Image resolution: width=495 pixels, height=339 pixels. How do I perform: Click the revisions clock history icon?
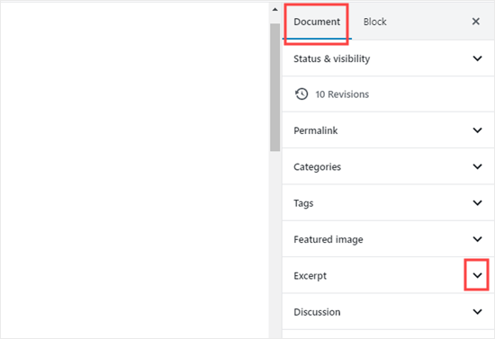(301, 94)
